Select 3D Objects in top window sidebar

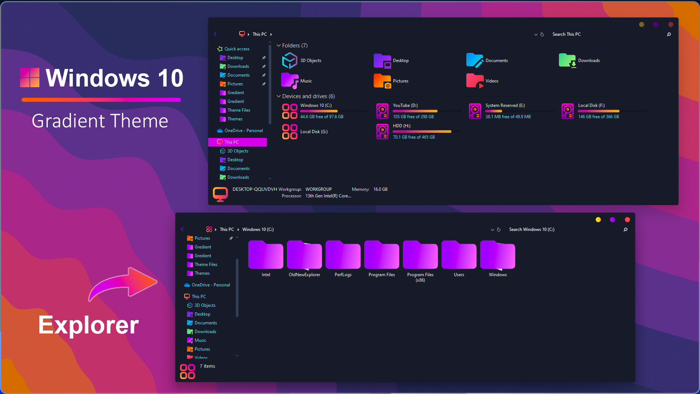coord(238,151)
